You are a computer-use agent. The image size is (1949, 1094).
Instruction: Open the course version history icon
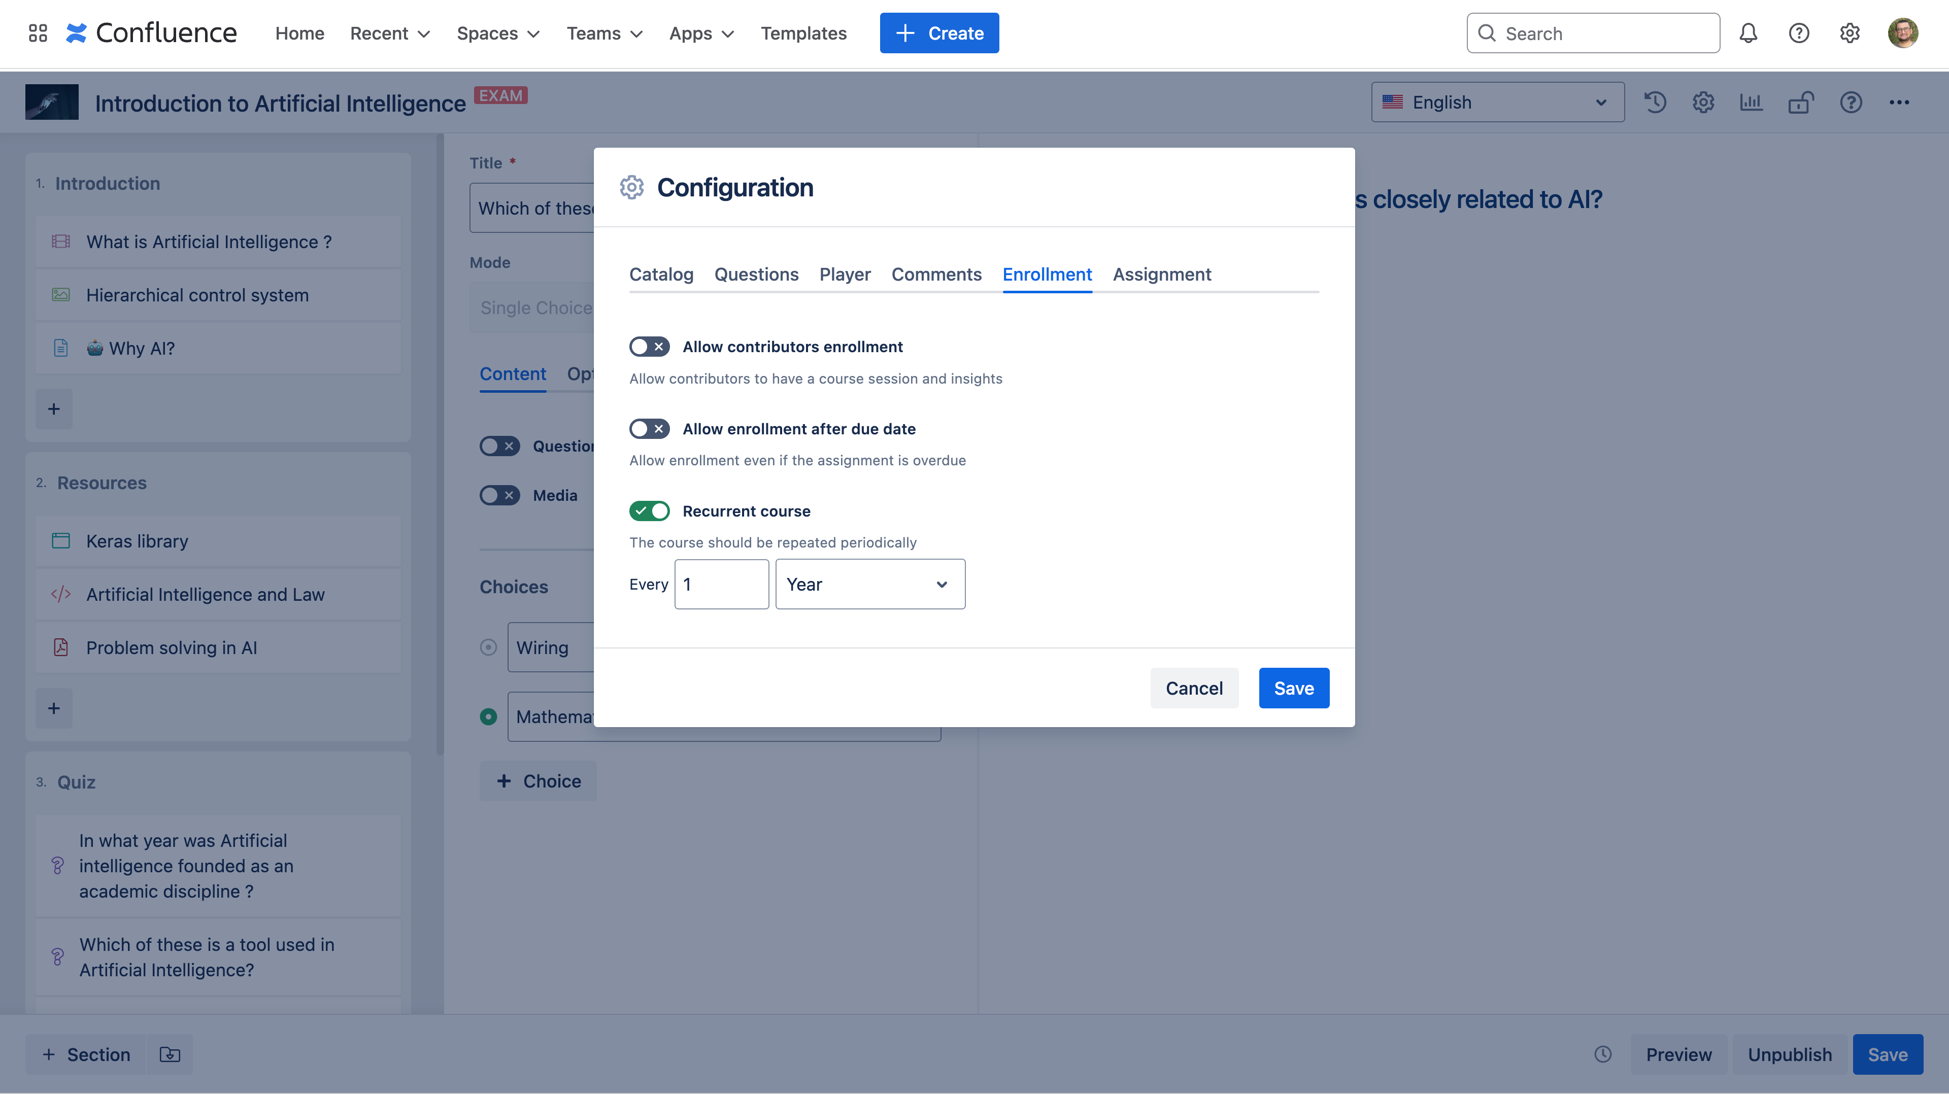point(1655,102)
